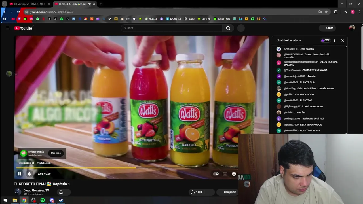Image resolution: width=363 pixels, height=204 pixels.
Task: Open the WhatsApp bookmark icon
Action: [37, 19]
